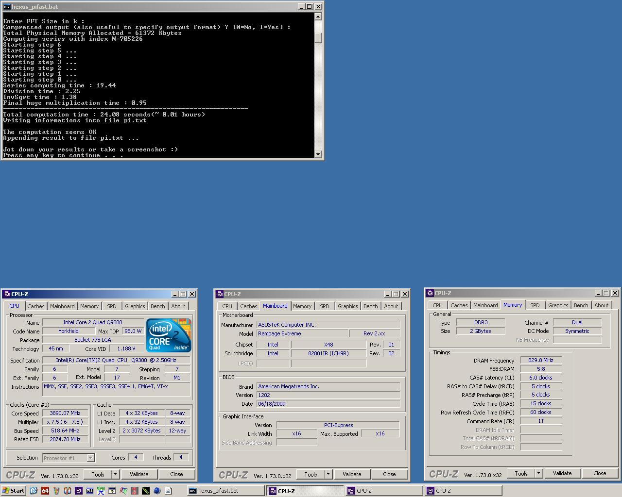The width and height of the screenshot is (622, 497).
Task: Open the purple CPU-Z quick launch icon
Action: coord(79,491)
